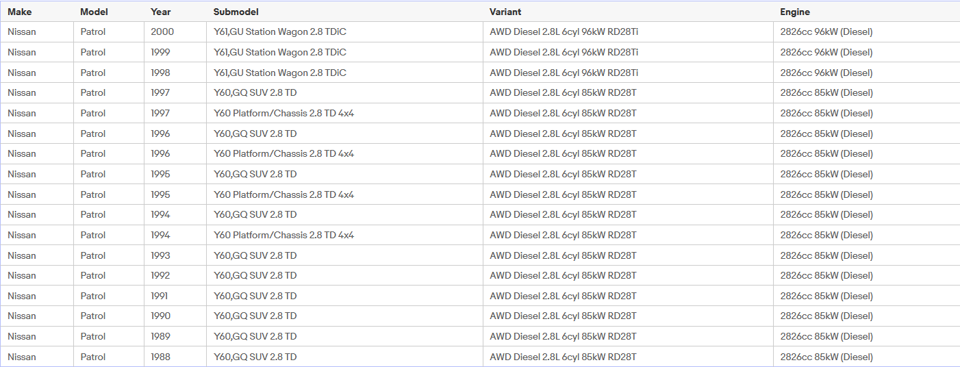Click 1997 Y60,GQ SUV 2.8 TD cell
This screenshot has height=367, width=960.
pyautogui.click(x=345, y=92)
